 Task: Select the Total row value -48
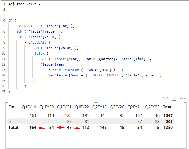point(121,127)
